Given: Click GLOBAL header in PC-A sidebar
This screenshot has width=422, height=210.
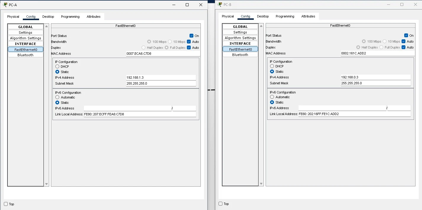Looking at the screenshot, I should (25, 27).
